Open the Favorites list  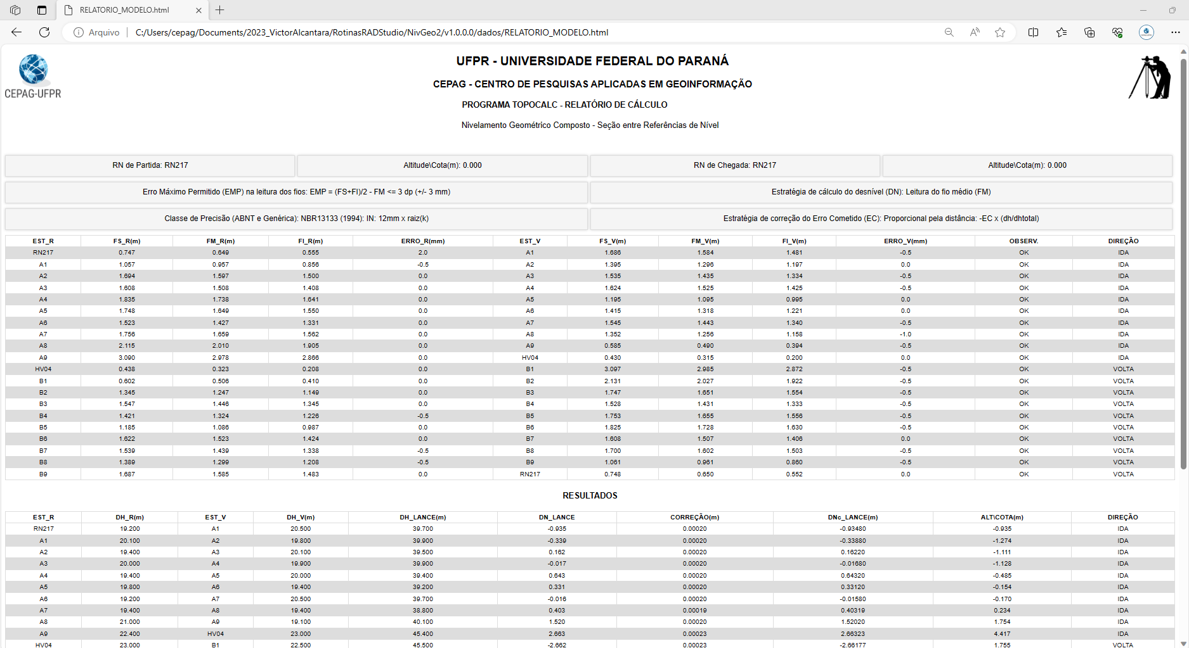pyautogui.click(x=1062, y=32)
